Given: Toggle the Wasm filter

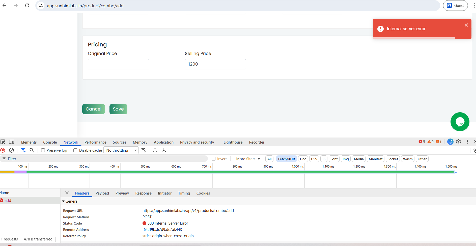Looking at the screenshot, I should 408,159.
